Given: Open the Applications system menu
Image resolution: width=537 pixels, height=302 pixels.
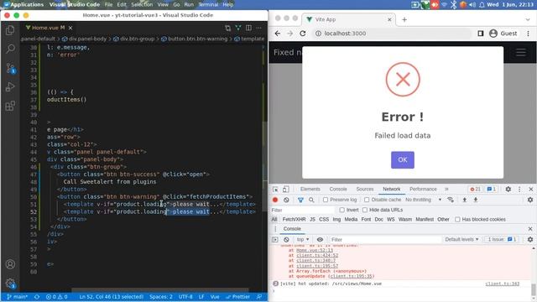Looking at the screenshot, I should [23, 4].
